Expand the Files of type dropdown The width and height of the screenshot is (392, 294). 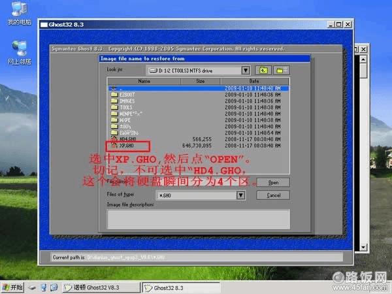(x=240, y=195)
